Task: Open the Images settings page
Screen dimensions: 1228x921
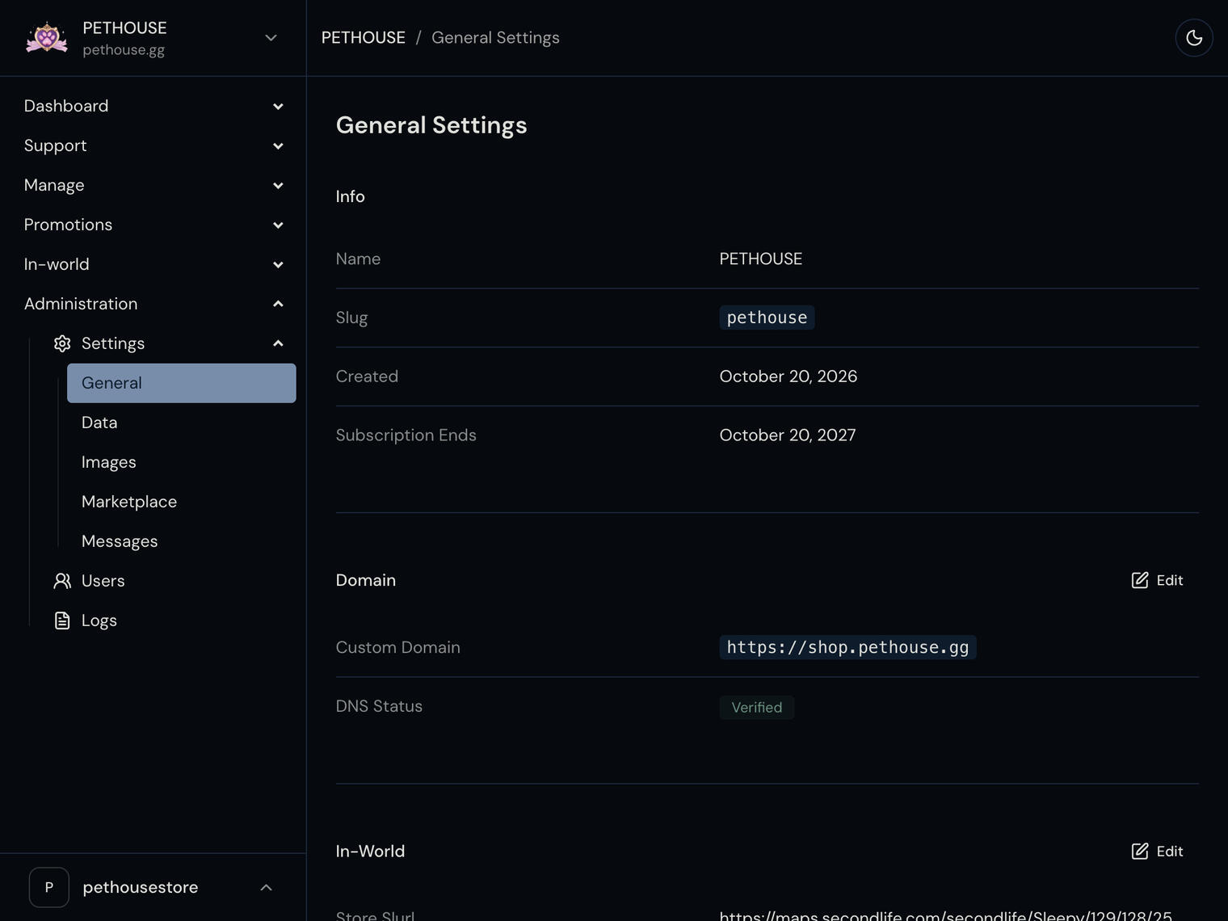Action: click(x=182, y=462)
